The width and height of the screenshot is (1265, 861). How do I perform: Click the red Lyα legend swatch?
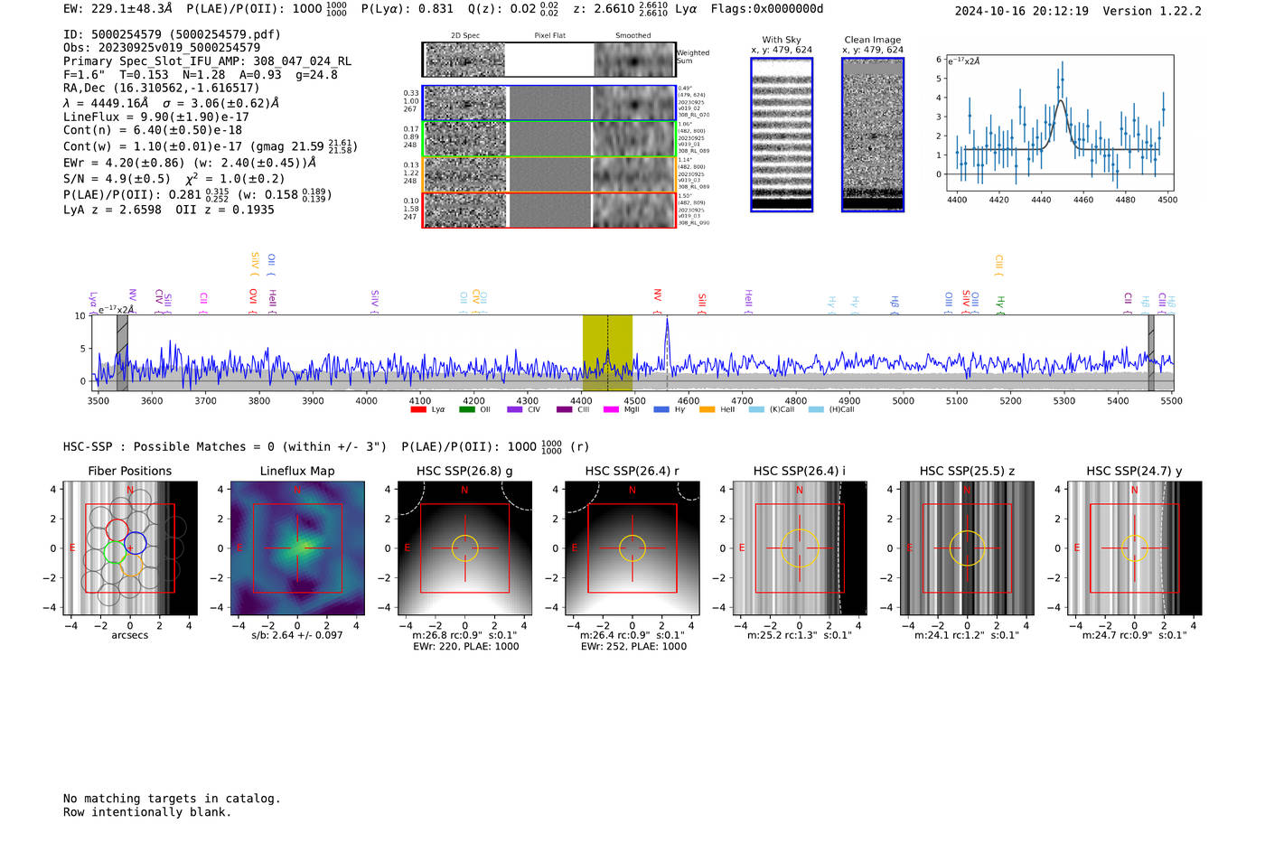[418, 409]
